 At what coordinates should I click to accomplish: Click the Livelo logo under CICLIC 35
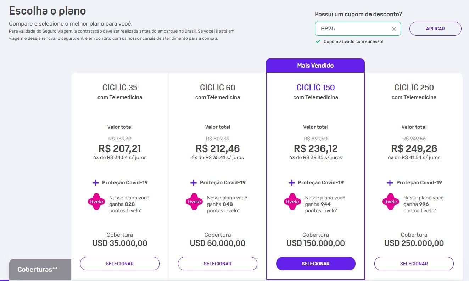[x=96, y=202]
